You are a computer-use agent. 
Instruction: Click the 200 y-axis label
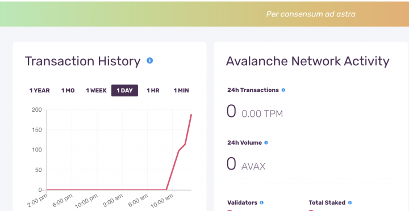[37, 110]
